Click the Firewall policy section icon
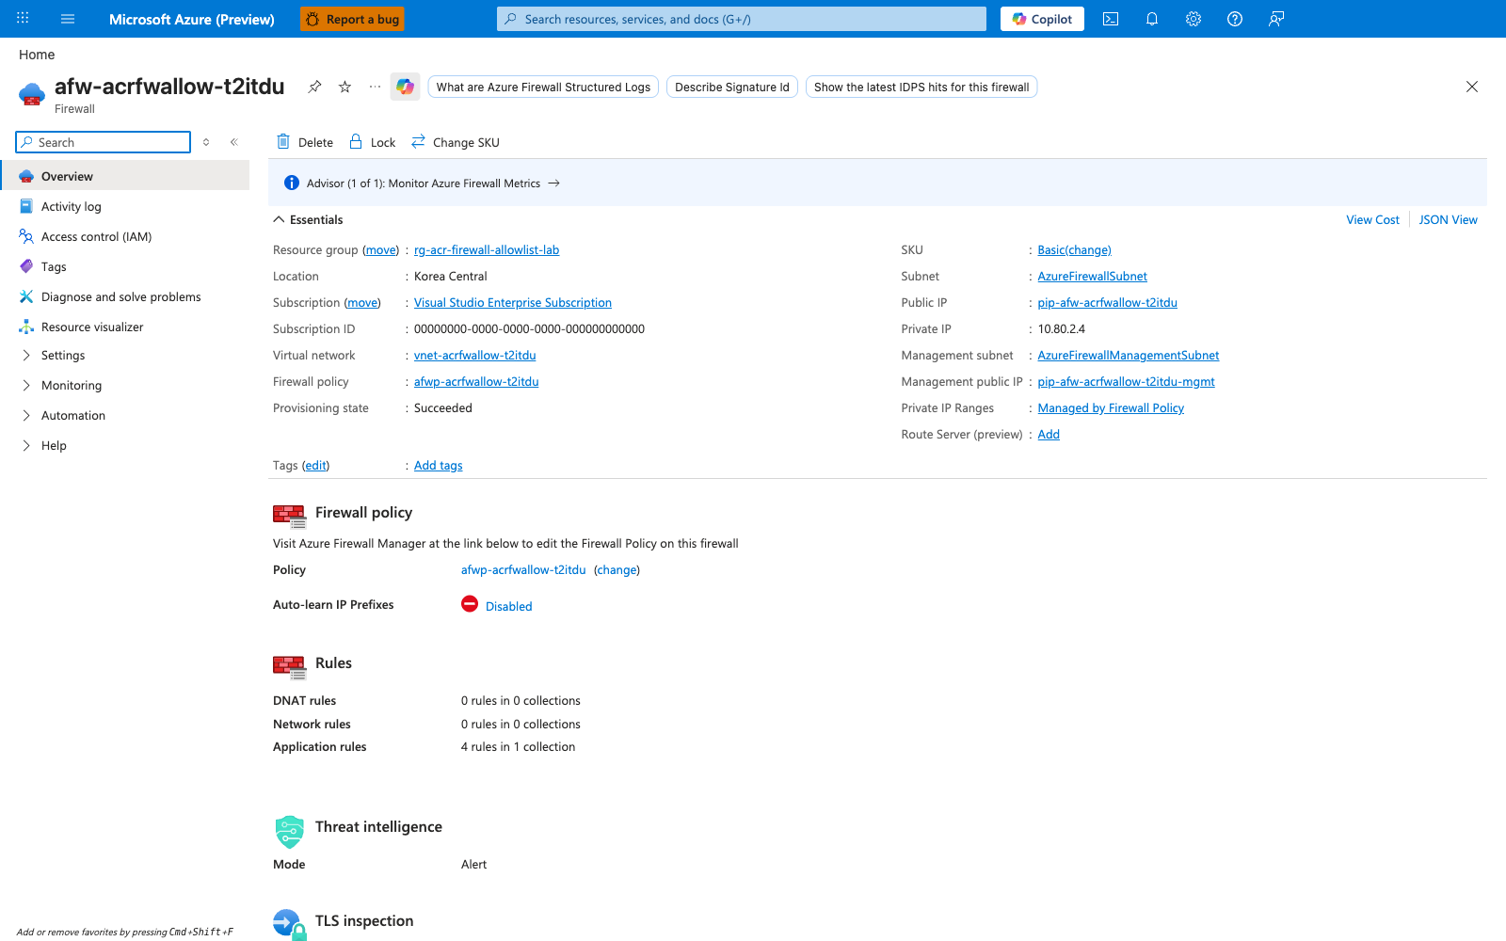 (x=289, y=515)
